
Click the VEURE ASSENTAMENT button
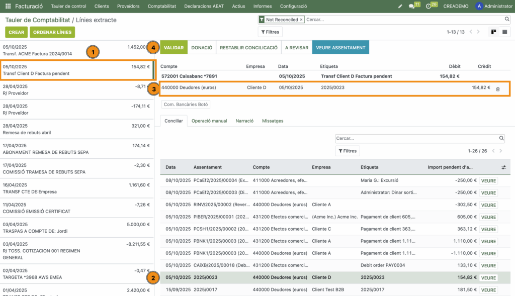tap(340, 47)
